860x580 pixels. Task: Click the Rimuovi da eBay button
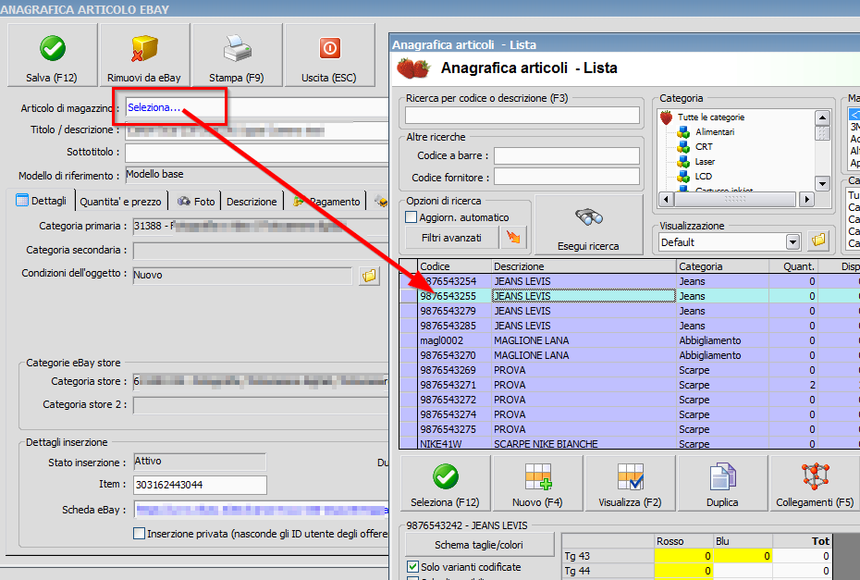pos(143,56)
